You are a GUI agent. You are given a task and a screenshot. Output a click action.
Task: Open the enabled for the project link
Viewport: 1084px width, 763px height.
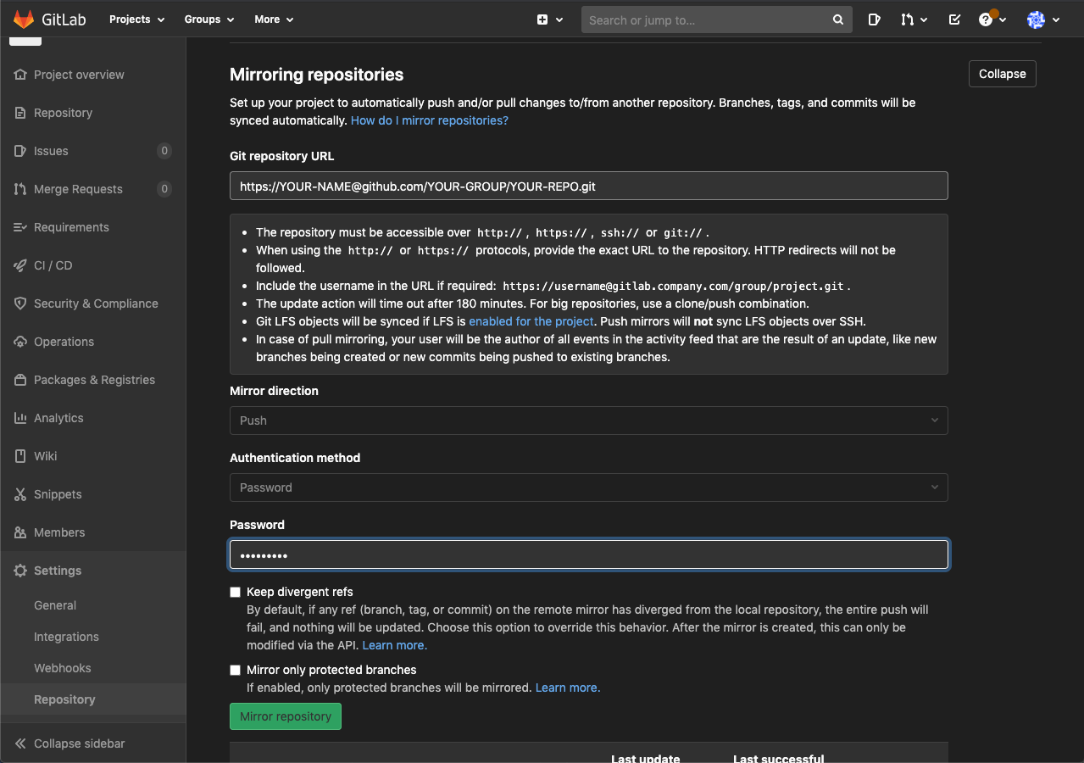(x=531, y=321)
